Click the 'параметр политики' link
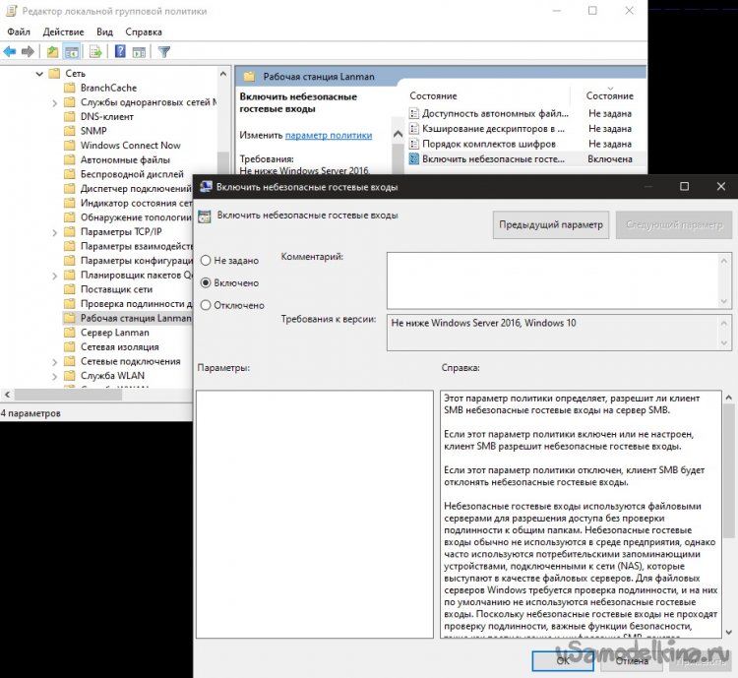The image size is (738, 678). 329,135
